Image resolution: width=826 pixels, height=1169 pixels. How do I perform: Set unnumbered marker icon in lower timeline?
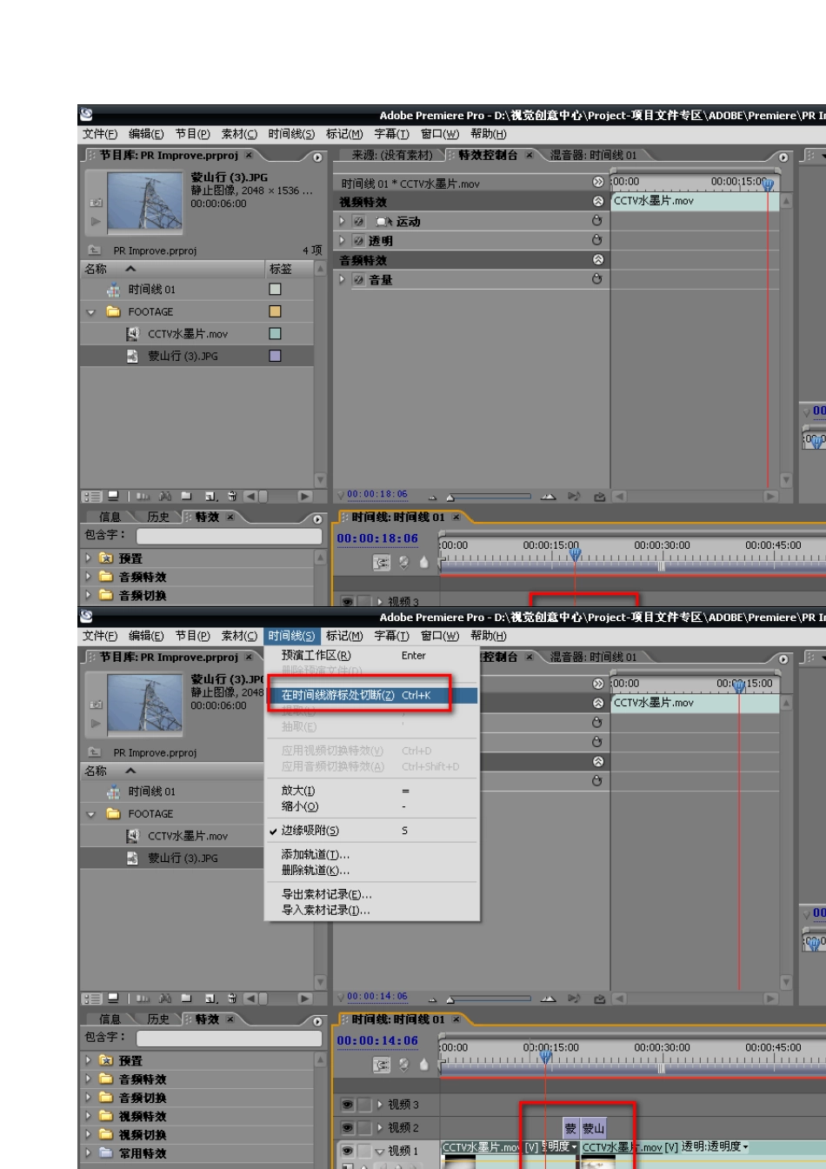click(x=424, y=1065)
